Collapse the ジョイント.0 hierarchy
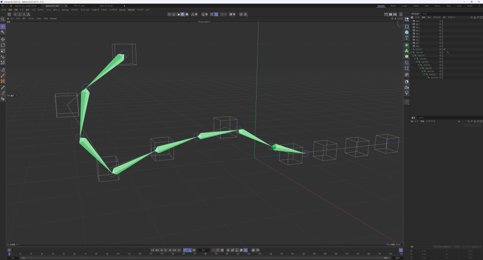 tap(411, 53)
